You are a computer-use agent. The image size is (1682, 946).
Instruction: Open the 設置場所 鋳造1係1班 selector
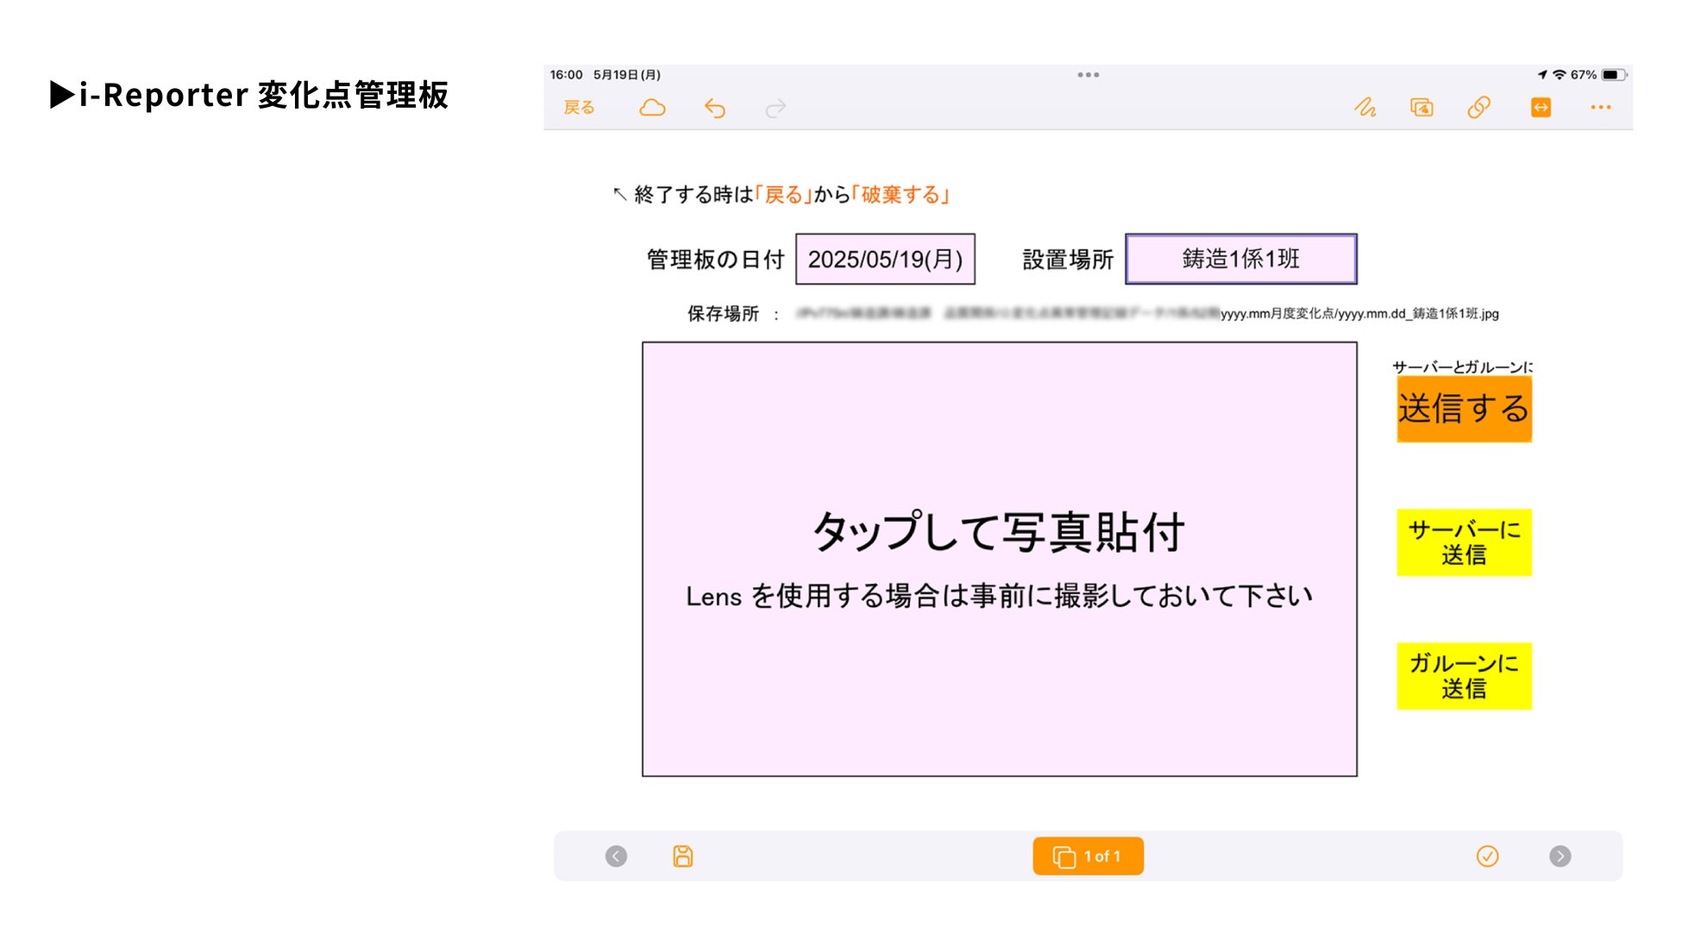tap(1240, 259)
